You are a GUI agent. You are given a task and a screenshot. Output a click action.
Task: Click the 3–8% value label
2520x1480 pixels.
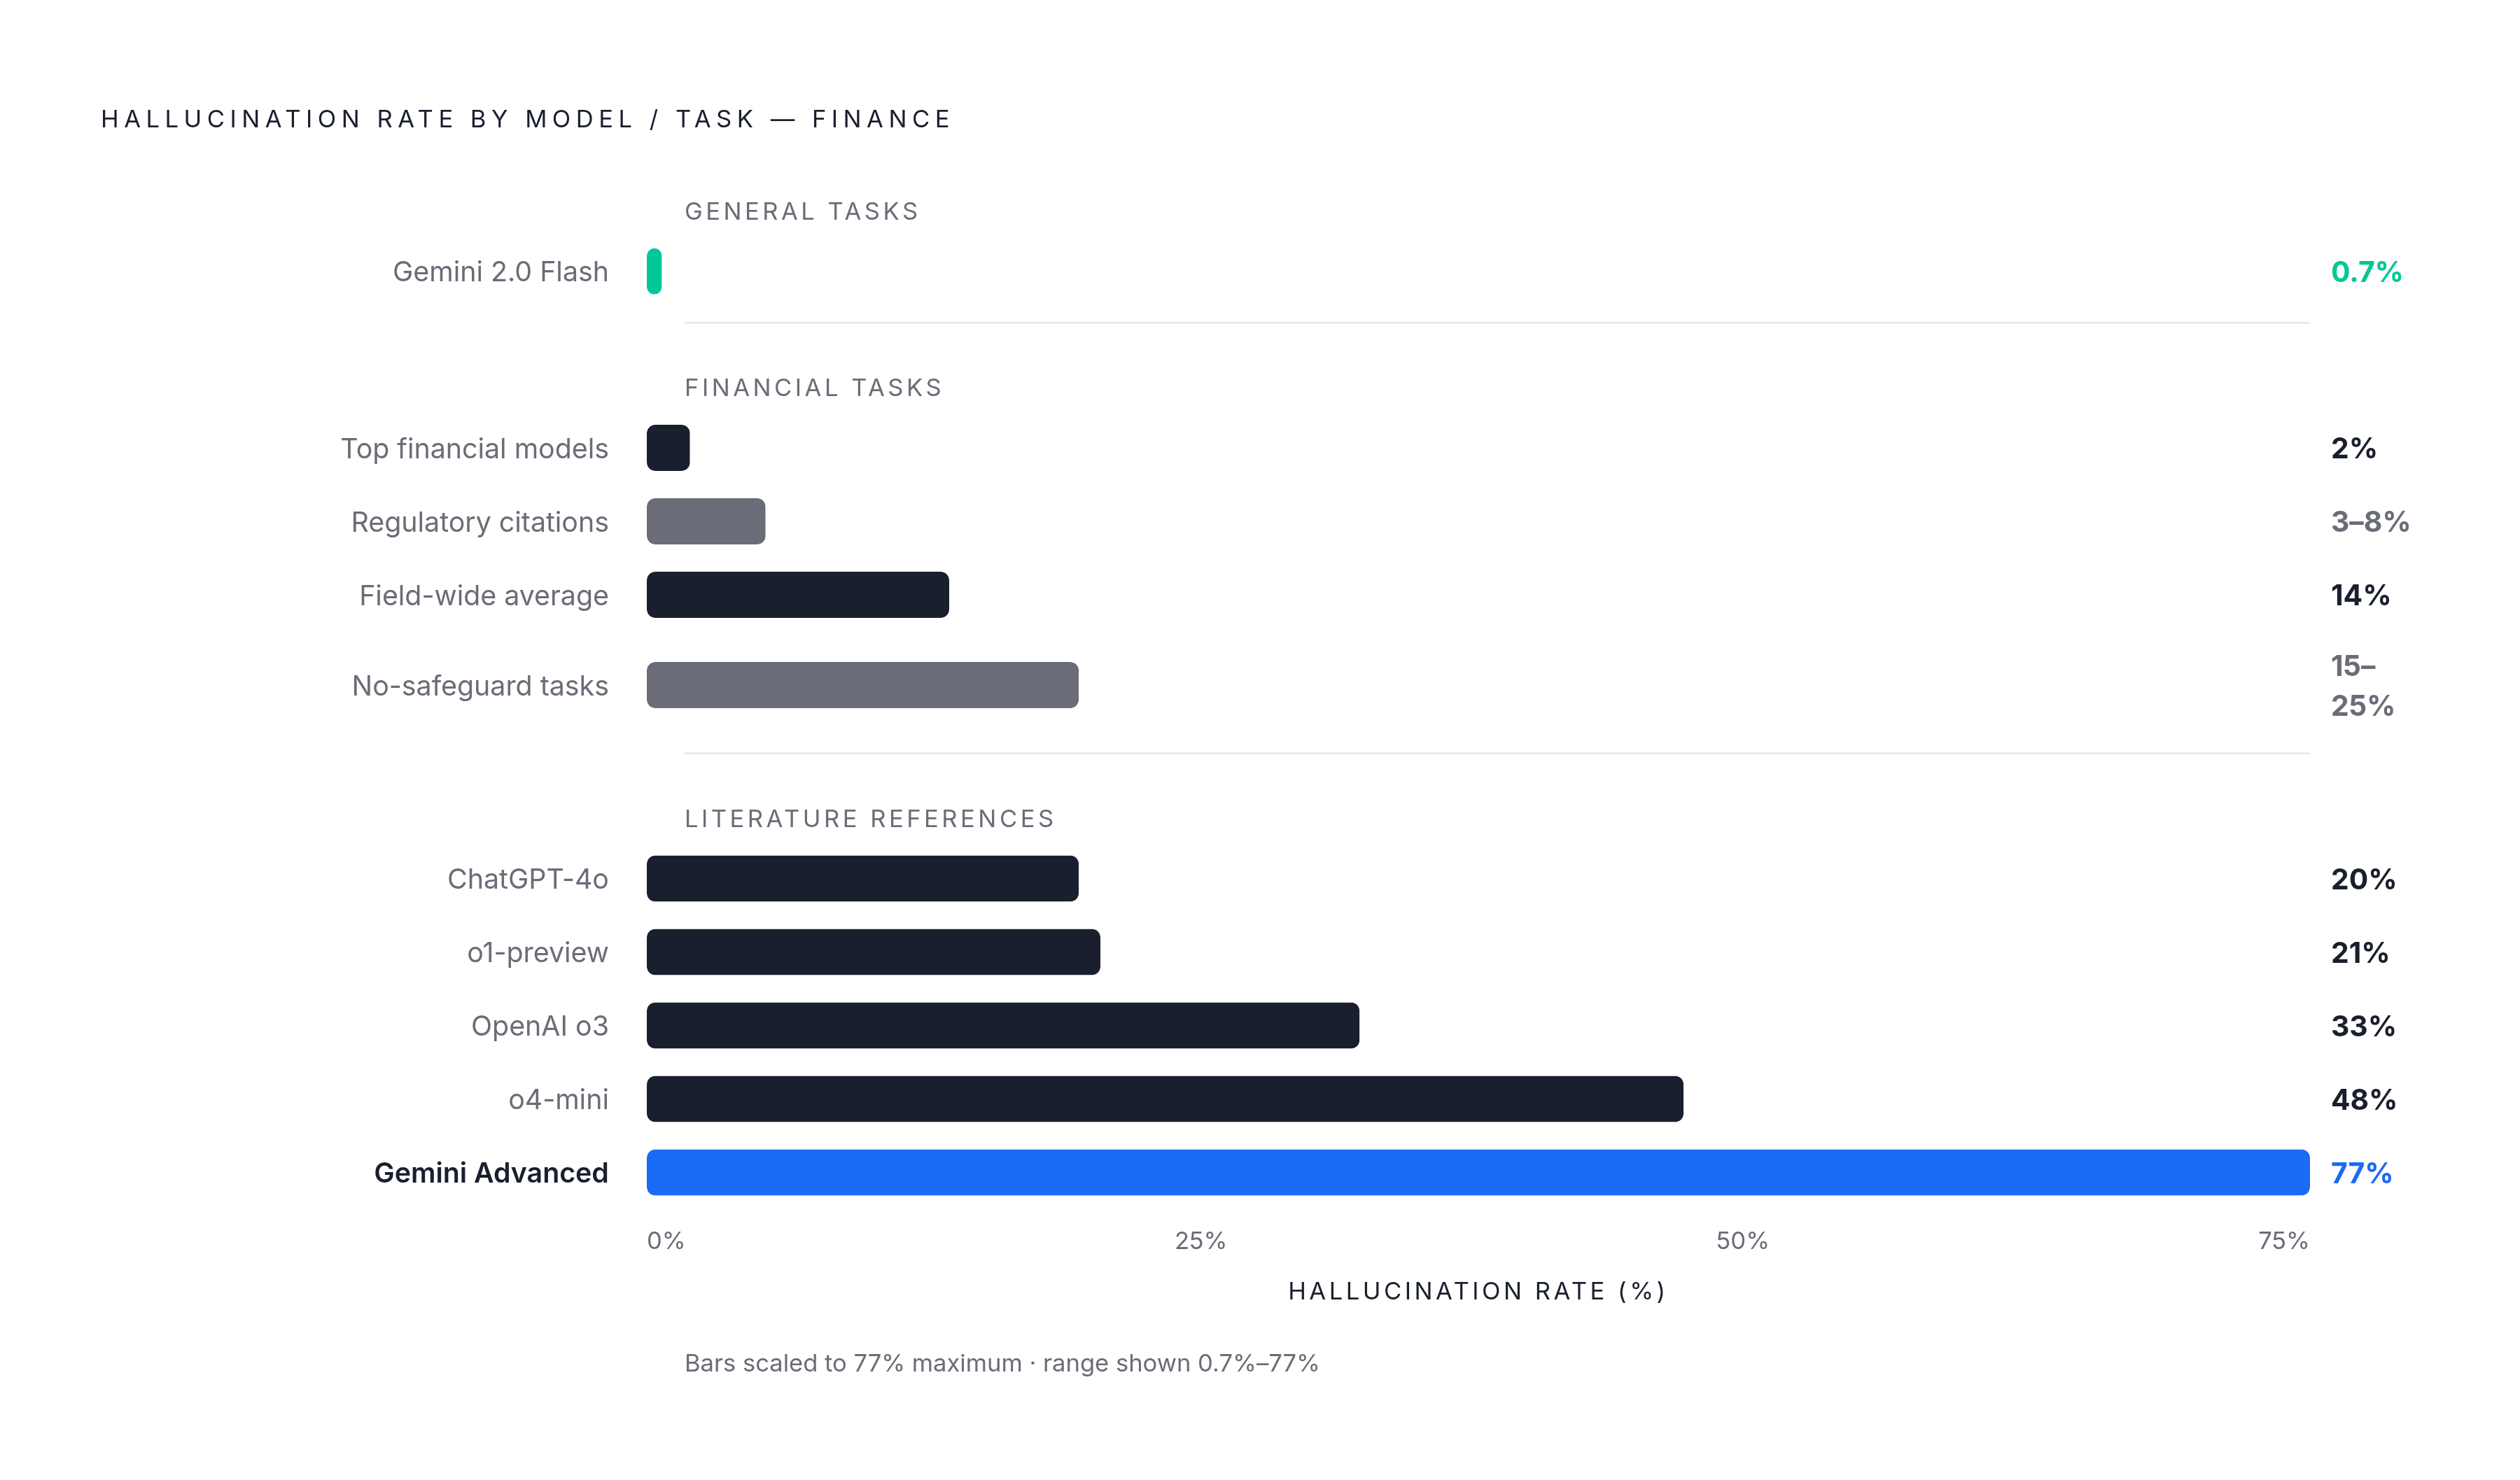(x=2370, y=522)
